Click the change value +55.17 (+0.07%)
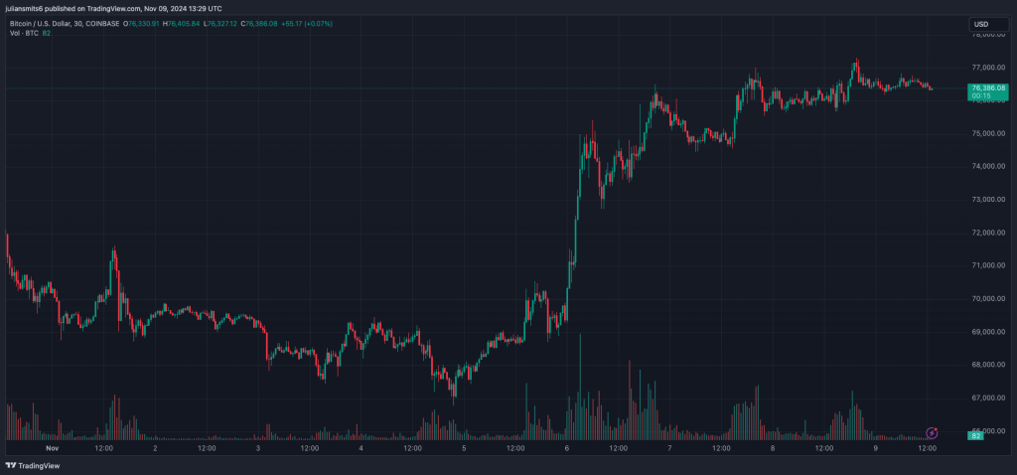 pos(307,24)
